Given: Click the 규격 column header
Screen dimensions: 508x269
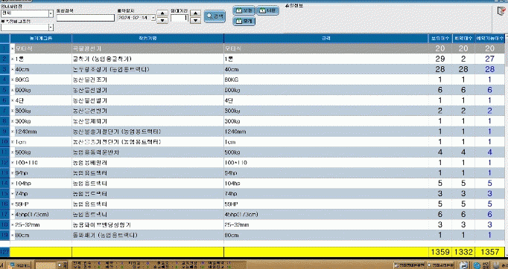Looking at the screenshot, I should coord(326,38).
